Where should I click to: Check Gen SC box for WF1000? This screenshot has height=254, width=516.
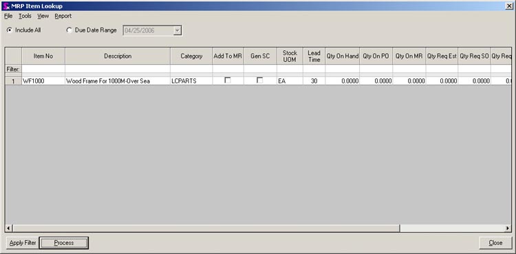pyautogui.click(x=260, y=80)
